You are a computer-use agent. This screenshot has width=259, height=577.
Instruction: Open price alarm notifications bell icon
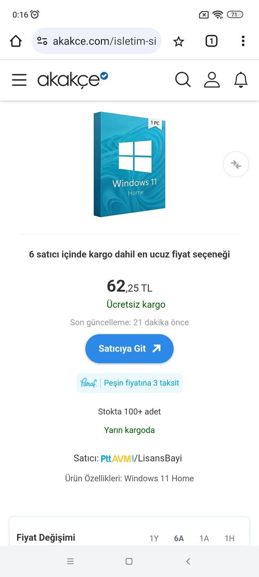coord(241,80)
